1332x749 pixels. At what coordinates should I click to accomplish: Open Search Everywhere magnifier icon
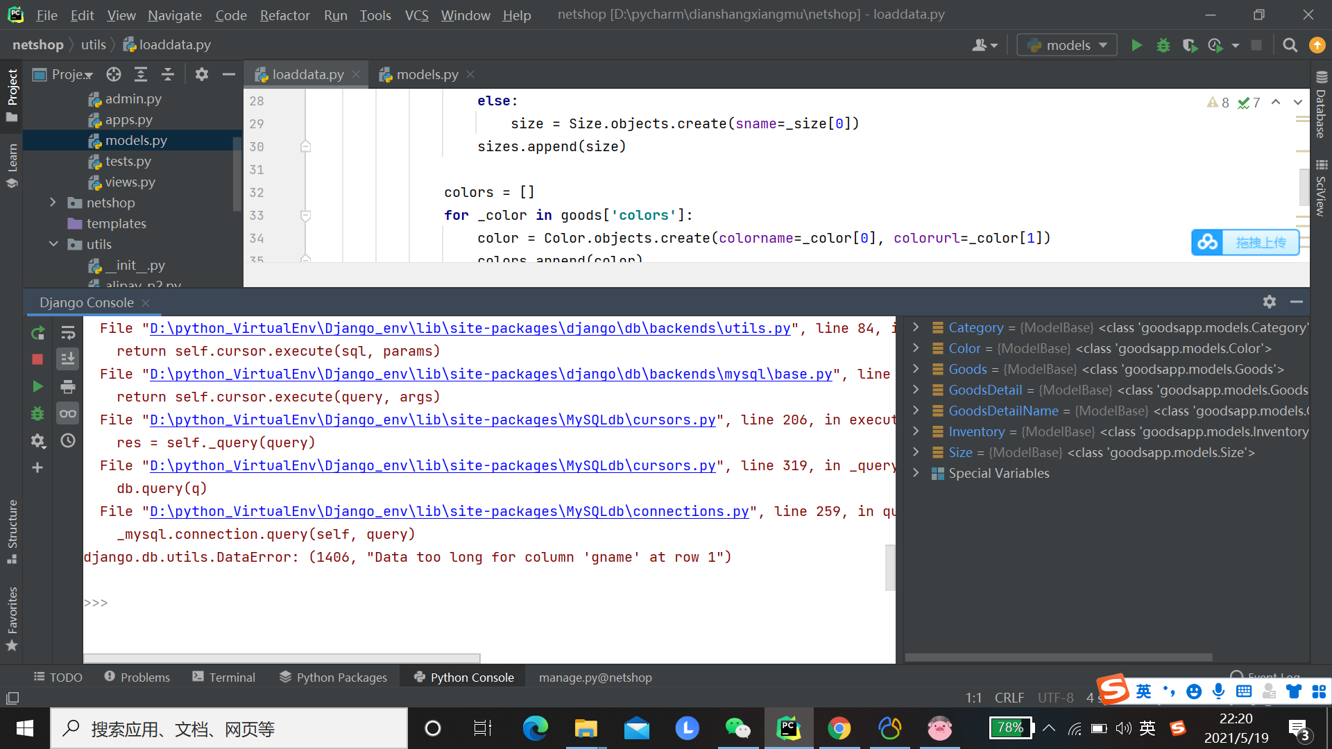coord(1290,45)
